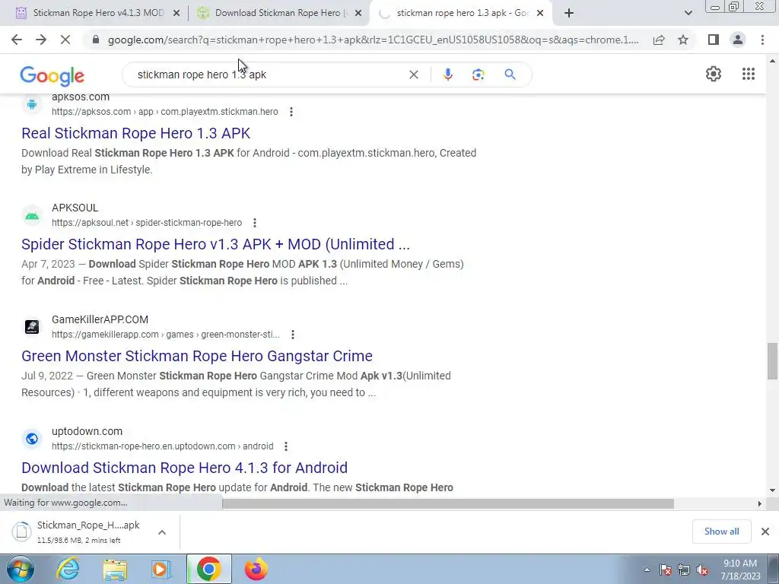Open media player taskbar icon

click(161, 569)
